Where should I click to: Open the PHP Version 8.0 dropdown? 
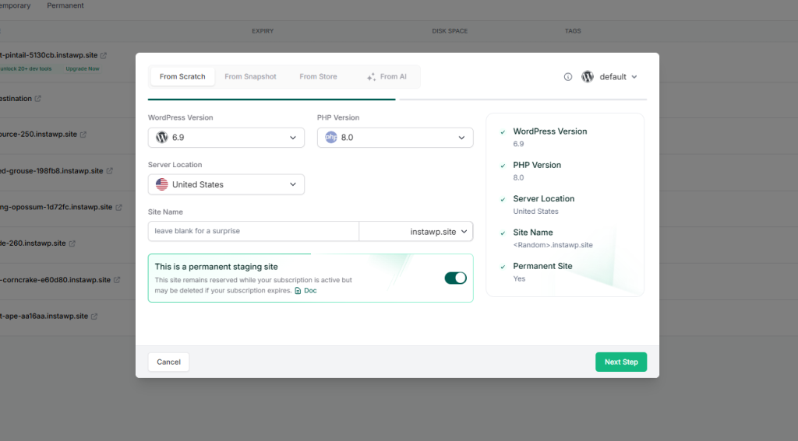point(395,138)
